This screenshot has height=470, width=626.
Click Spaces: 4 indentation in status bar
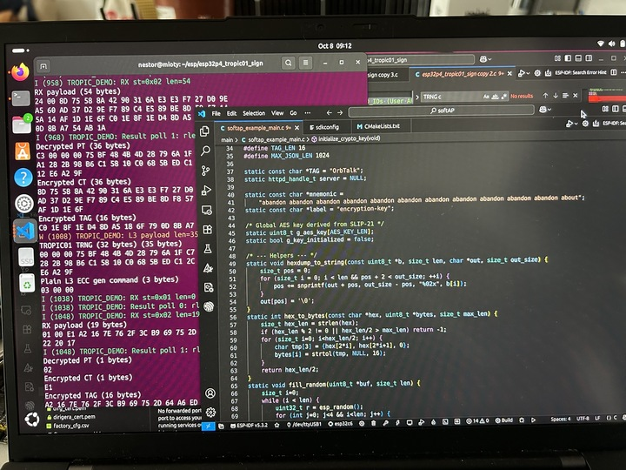(561, 419)
